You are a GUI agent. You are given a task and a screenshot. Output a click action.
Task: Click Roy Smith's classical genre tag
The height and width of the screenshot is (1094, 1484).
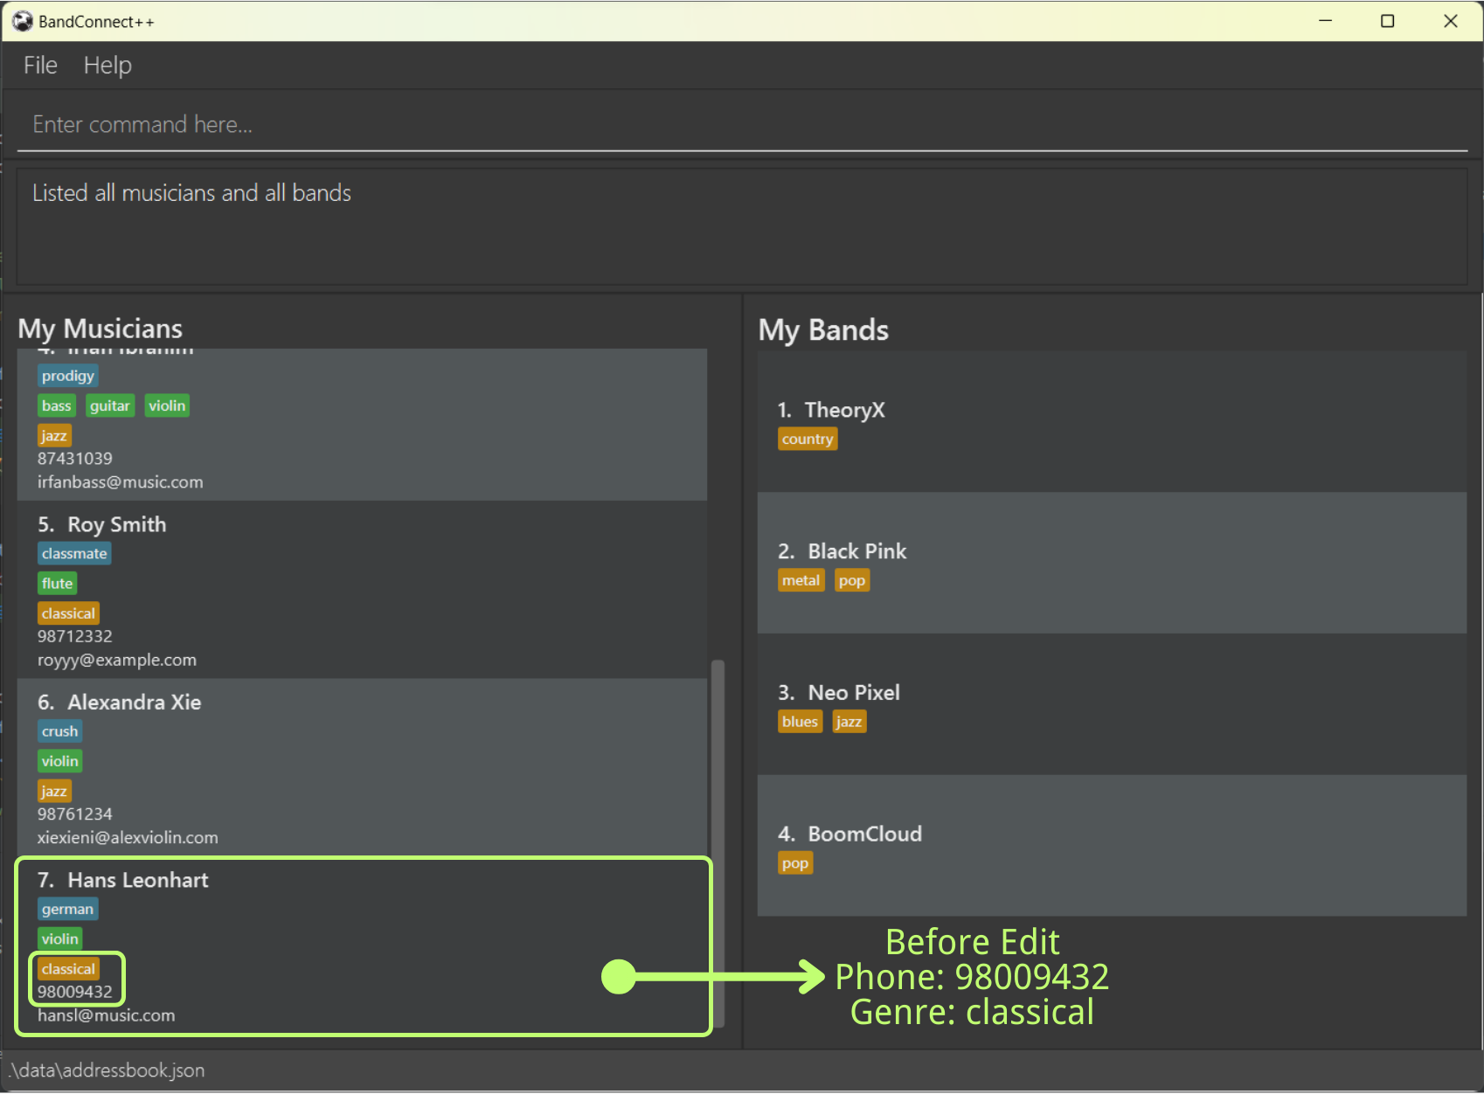[68, 613]
